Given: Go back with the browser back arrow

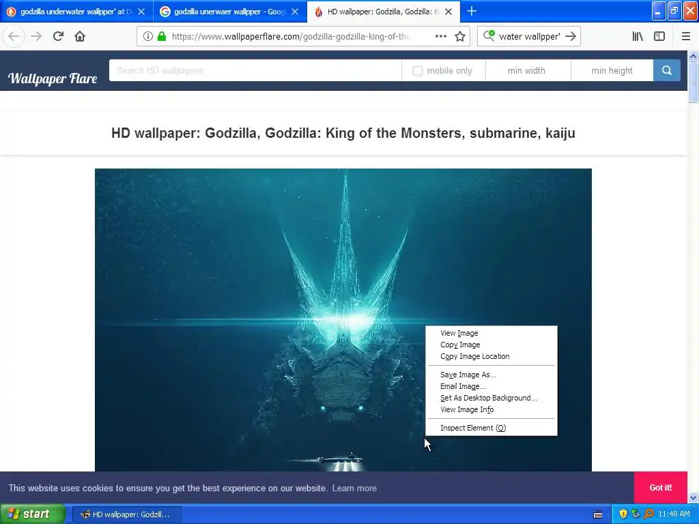Looking at the screenshot, I should coord(14,37).
